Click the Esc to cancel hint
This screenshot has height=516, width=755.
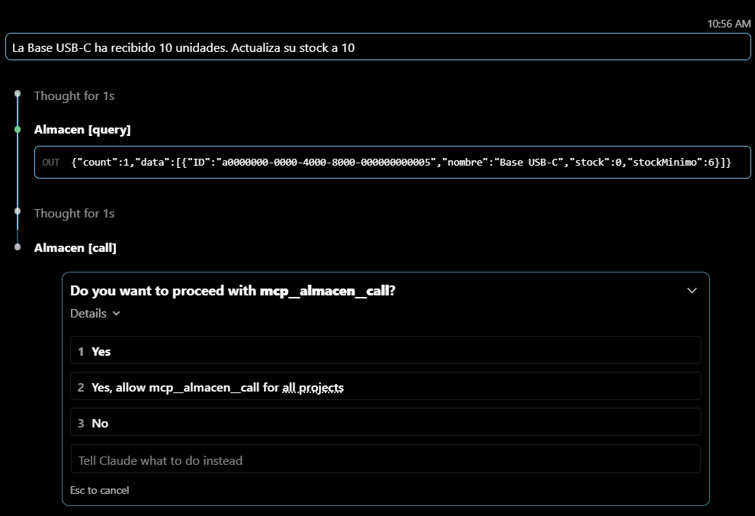(x=100, y=491)
